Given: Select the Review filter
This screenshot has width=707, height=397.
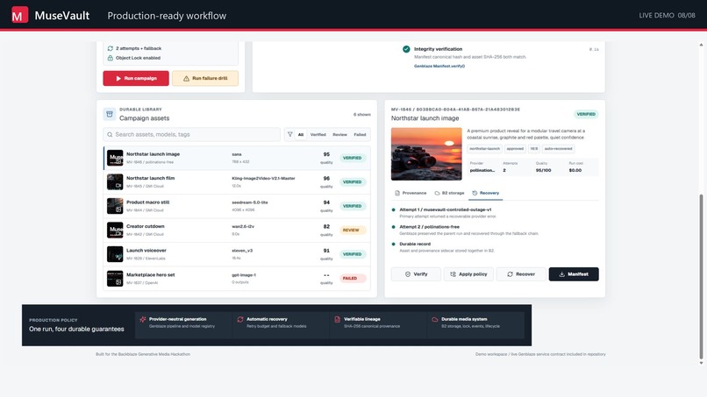Looking at the screenshot, I should [340, 135].
